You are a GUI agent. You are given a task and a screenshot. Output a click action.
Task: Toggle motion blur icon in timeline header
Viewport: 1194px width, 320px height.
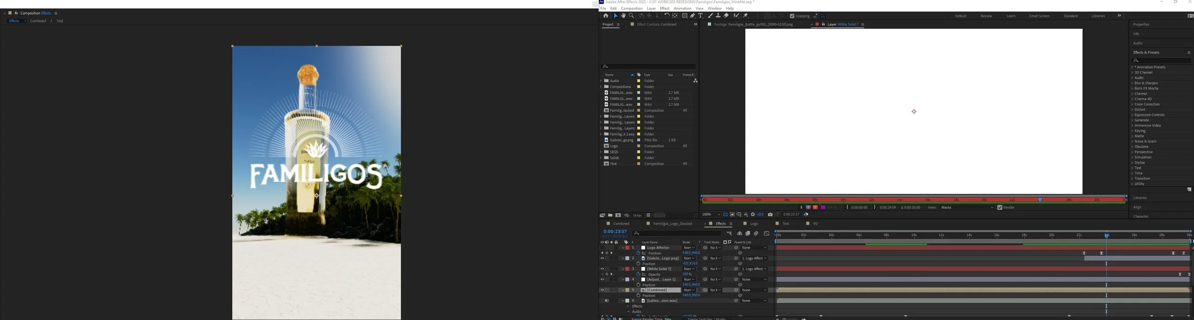(756, 233)
